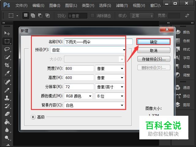The height and width of the screenshot is (147, 196).
Task: Open the Styles (样式) panel
Action: 183,49
